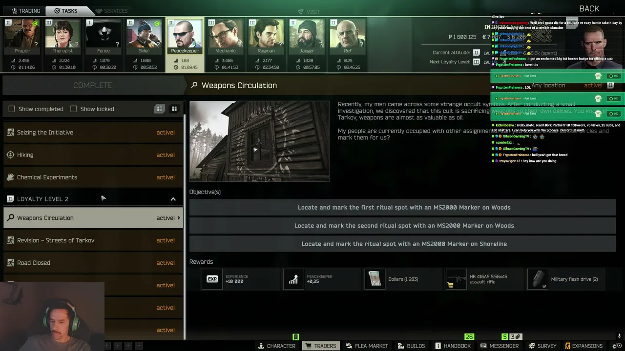Click the Shoreline ritual spot objective
The height and width of the screenshot is (351, 625).
(403, 244)
